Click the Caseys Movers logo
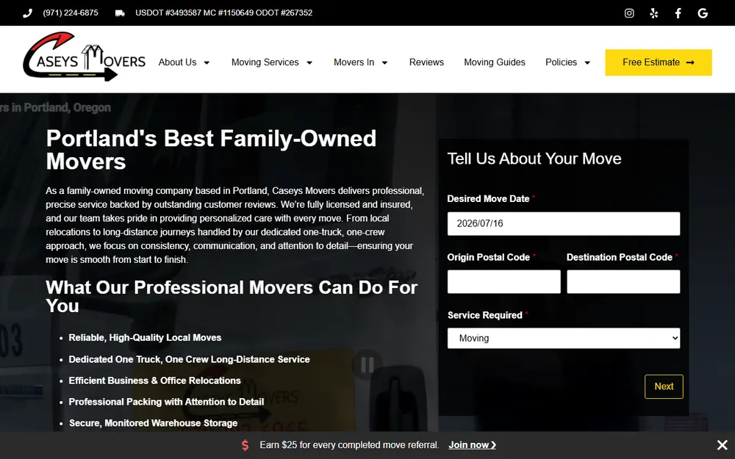 tap(85, 57)
